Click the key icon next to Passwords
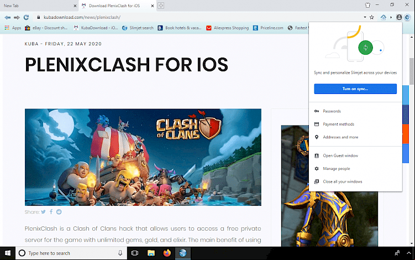 coord(317,111)
